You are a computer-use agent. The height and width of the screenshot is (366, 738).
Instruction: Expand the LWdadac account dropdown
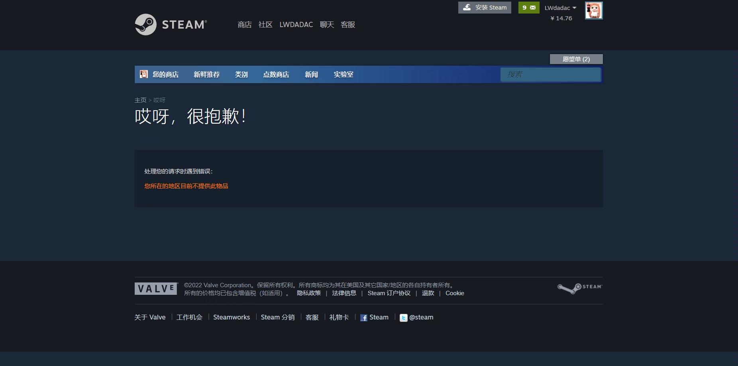(560, 8)
